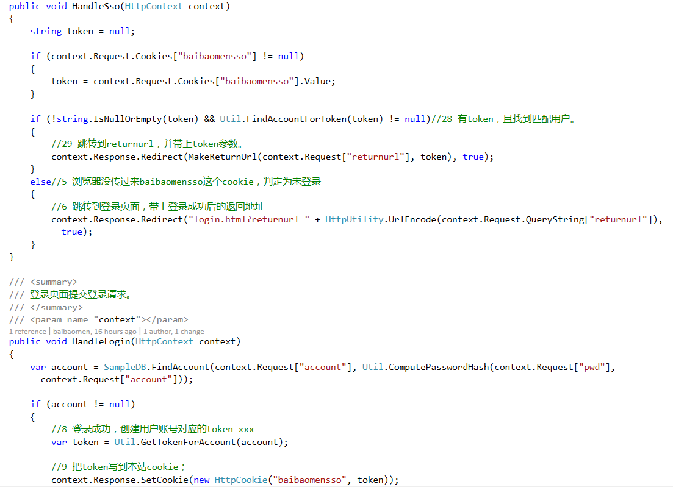Click the //29 comment line
Screen dimensions: 673x487
click(148, 144)
